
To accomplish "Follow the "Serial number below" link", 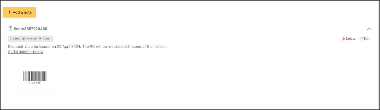I will 26,52.
